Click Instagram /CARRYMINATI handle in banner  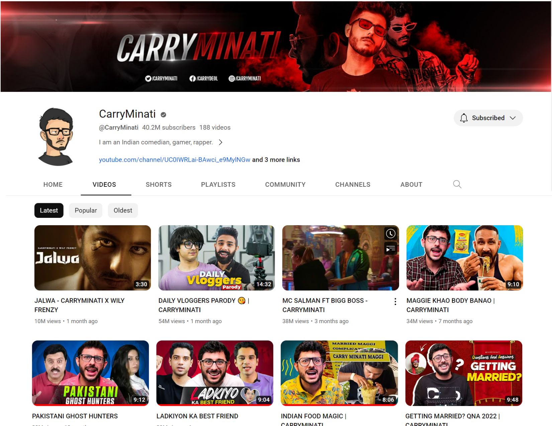pyautogui.click(x=245, y=79)
